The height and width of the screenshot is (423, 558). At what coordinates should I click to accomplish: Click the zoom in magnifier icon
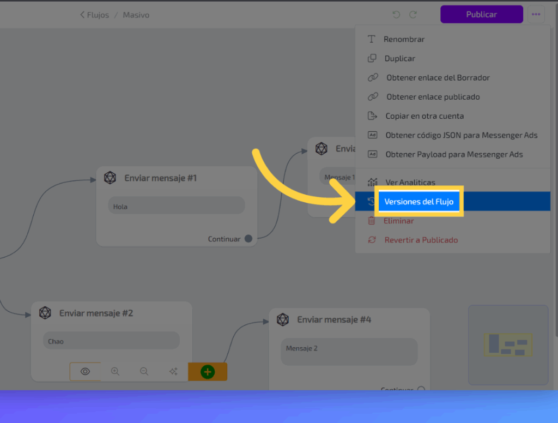click(115, 372)
